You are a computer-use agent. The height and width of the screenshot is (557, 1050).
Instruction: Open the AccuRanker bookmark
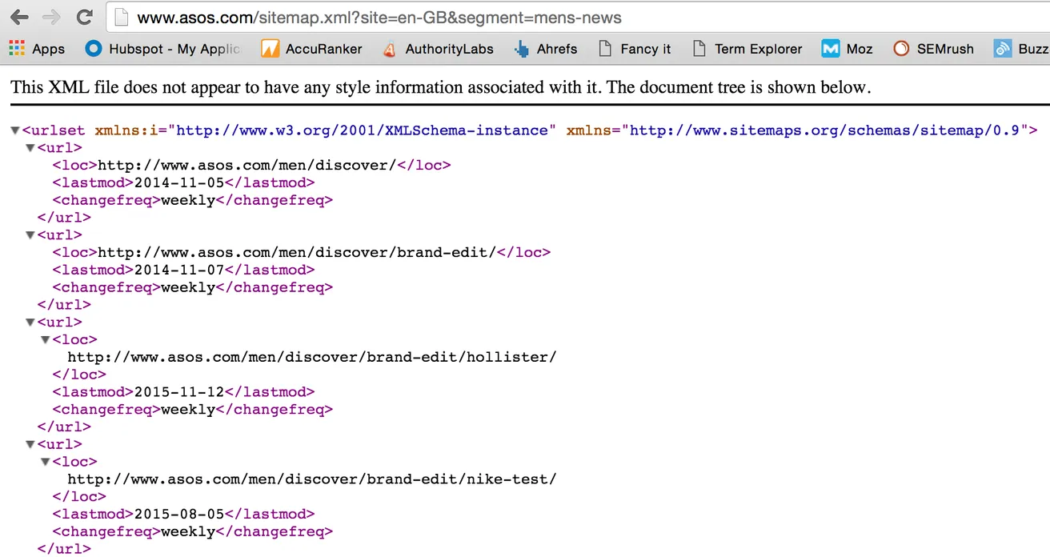click(312, 49)
